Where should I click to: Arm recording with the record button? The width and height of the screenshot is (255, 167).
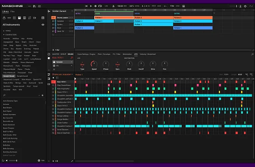click(96, 6)
